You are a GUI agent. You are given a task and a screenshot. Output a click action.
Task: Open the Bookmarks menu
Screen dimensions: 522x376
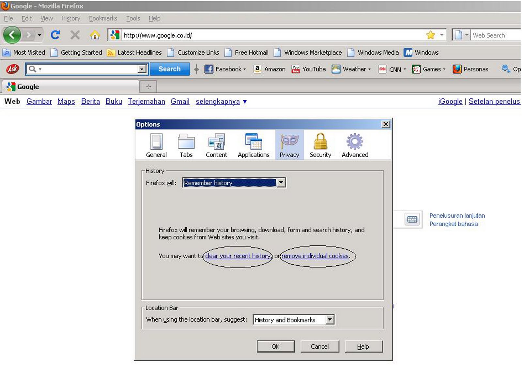pyautogui.click(x=103, y=18)
